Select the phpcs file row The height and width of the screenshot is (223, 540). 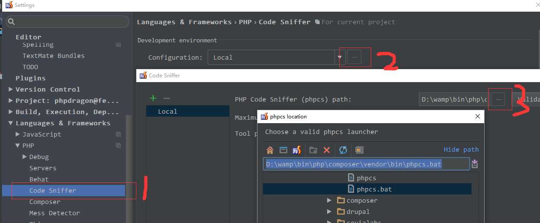[367, 178]
